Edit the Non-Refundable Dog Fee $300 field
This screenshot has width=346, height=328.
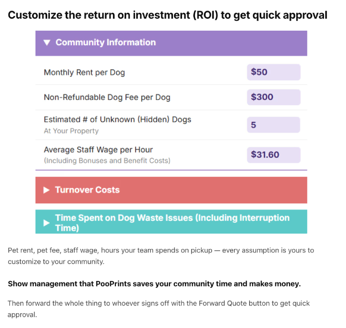tap(274, 97)
